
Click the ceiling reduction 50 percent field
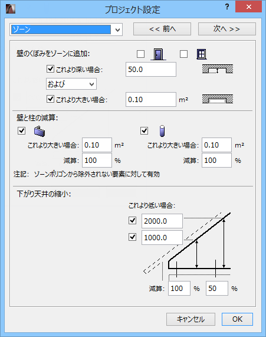pyautogui.click(x=217, y=288)
